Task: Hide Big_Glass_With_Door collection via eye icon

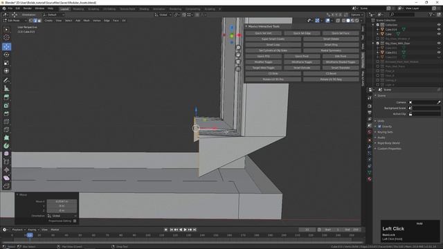Action: tap(439, 43)
